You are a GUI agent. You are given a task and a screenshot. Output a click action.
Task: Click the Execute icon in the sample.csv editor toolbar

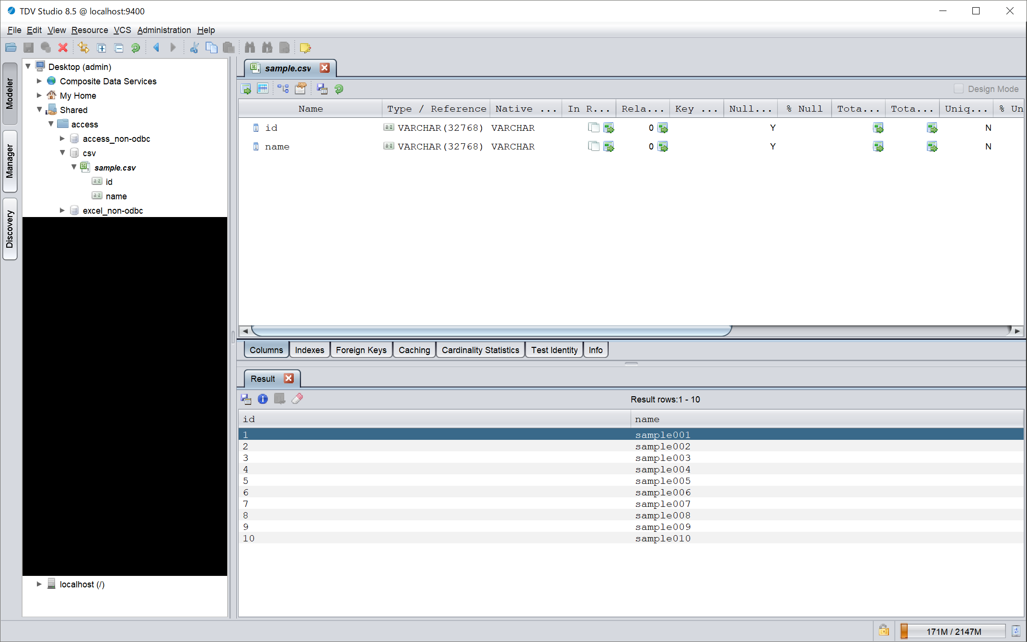246,89
